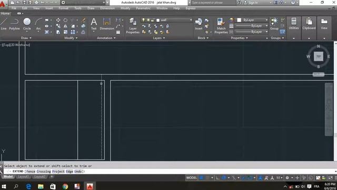Click the Move tool in Modify panel
Screen dimensions: 337x190
coord(58,20)
